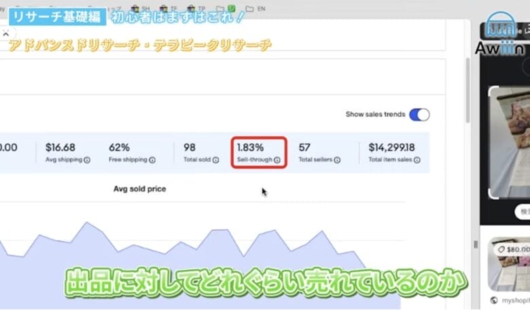Click the 57 total sellers value

coord(304,147)
